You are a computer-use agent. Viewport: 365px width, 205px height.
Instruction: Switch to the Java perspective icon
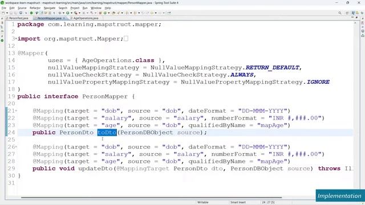click(354, 13)
